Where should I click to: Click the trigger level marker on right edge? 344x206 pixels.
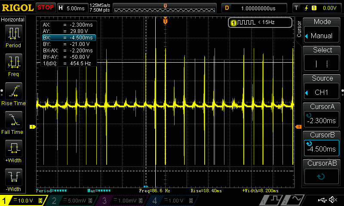298,127
